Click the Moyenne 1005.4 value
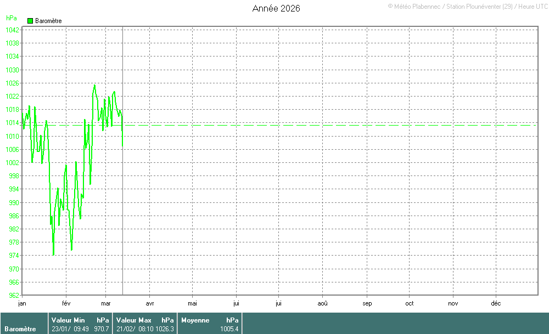 point(229,329)
